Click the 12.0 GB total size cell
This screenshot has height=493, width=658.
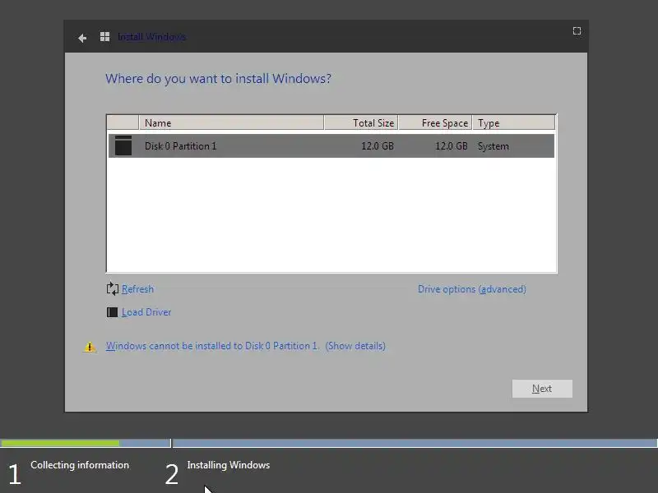point(378,146)
